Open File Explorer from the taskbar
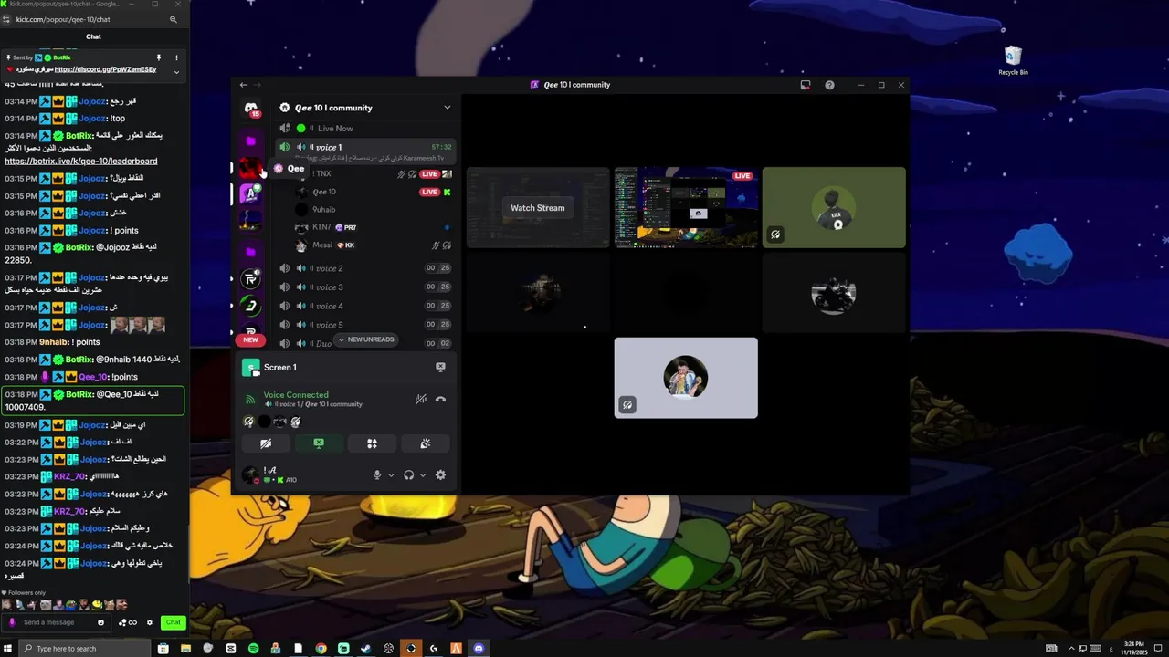Viewport: 1169px width, 657px height. pyautogui.click(x=185, y=649)
